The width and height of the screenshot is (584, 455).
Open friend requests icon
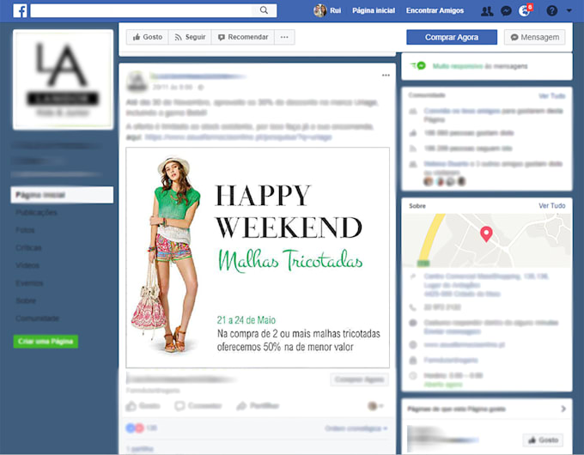[x=487, y=11]
